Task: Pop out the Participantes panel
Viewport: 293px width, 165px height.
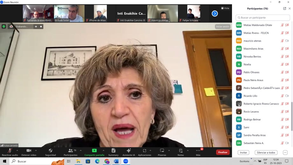Action: 285,9
